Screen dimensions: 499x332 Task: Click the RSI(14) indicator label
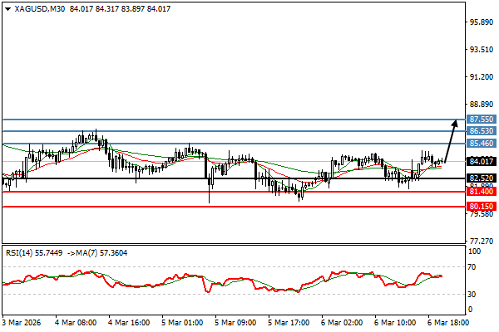coord(20,252)
